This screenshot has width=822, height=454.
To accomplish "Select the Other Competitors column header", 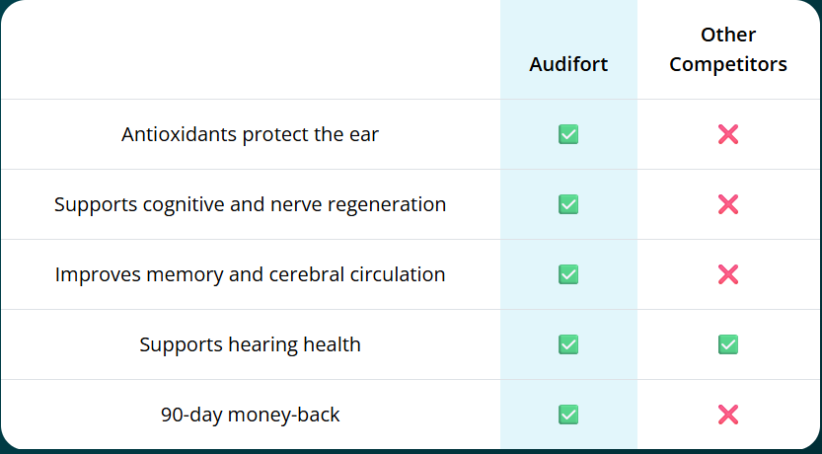I will pyautogui.click(x=728, y=49).
